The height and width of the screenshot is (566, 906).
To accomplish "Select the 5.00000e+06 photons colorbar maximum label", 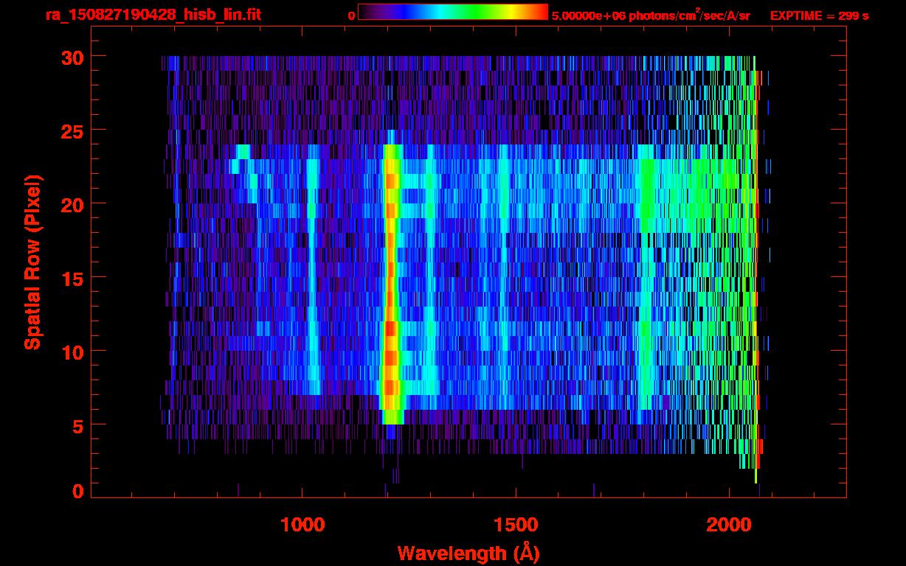I will (651, 15).
